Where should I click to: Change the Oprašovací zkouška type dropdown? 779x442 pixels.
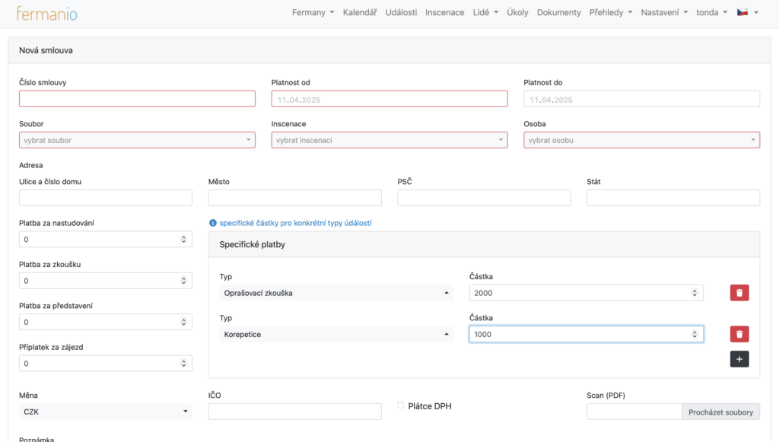336,293
